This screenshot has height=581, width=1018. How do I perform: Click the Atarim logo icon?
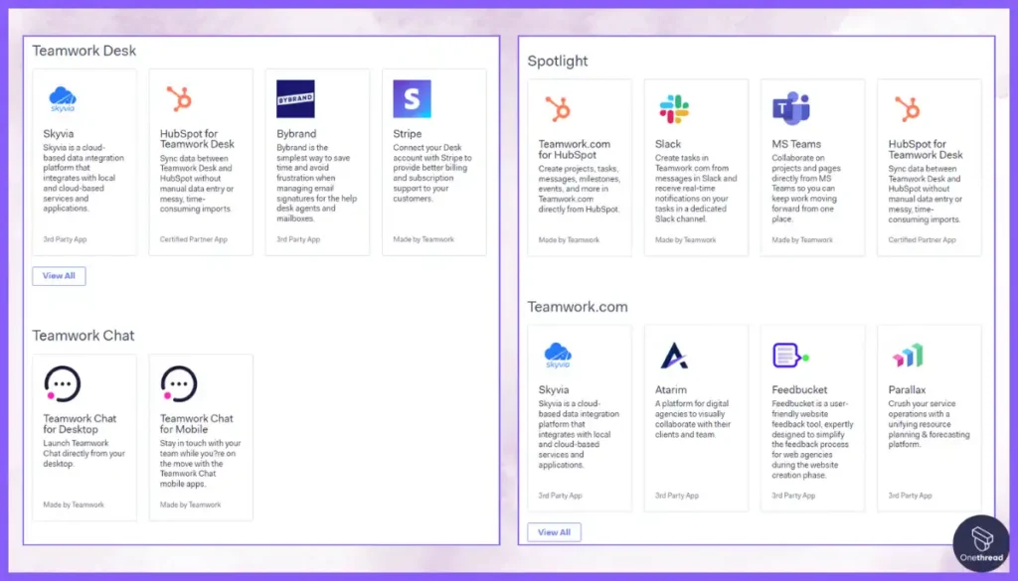pyautogui.click(x=674, y=356)
